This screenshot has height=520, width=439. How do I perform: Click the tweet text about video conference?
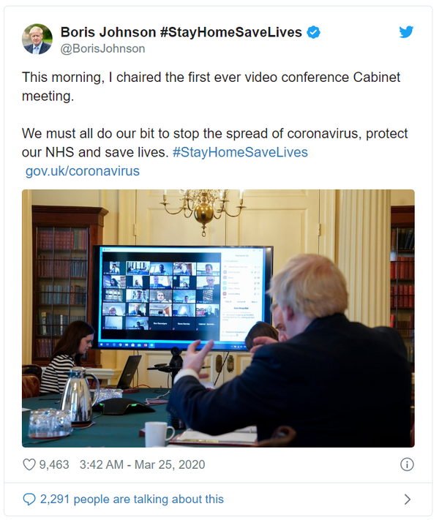coord(211,86)
